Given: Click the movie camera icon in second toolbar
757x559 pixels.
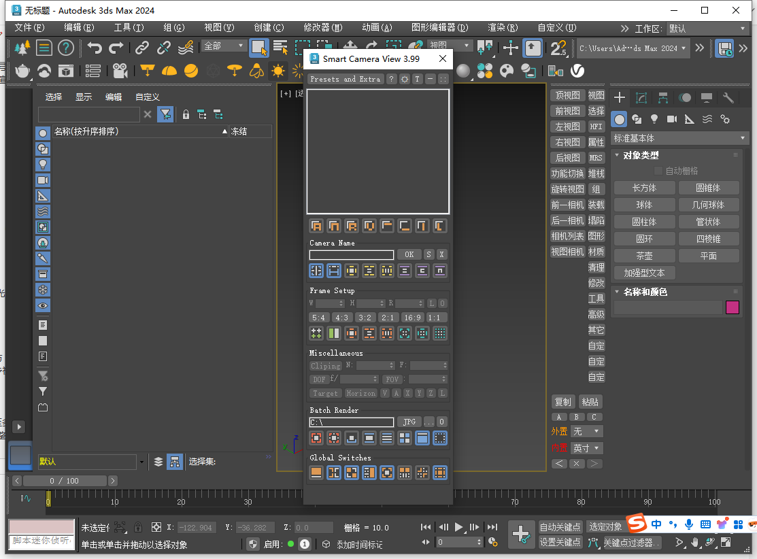Looking at the screenshot, I should (x=120, y=71).
